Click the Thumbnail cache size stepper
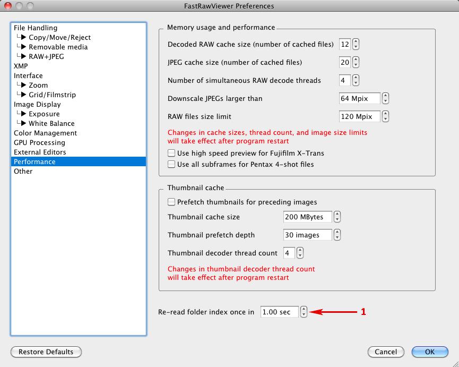This screenshot has width=459, height=367. point(337,217)
